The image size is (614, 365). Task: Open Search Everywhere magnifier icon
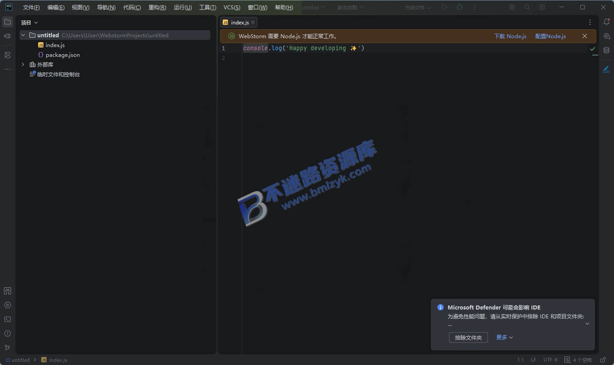click(x=527, y=7)
